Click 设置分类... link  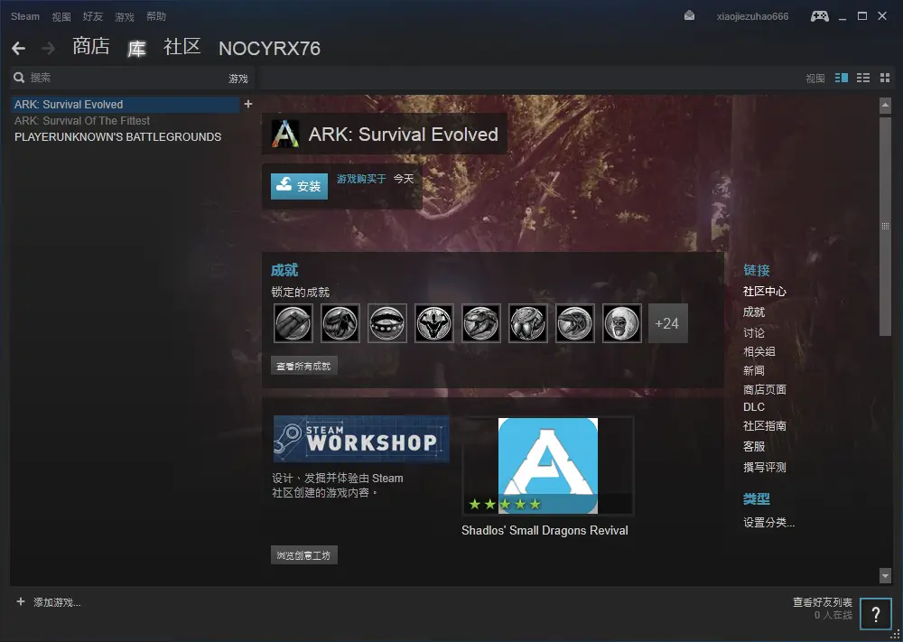(x=768, y=523)
